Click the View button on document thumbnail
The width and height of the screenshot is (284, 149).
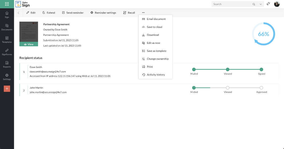click(29, 44)
